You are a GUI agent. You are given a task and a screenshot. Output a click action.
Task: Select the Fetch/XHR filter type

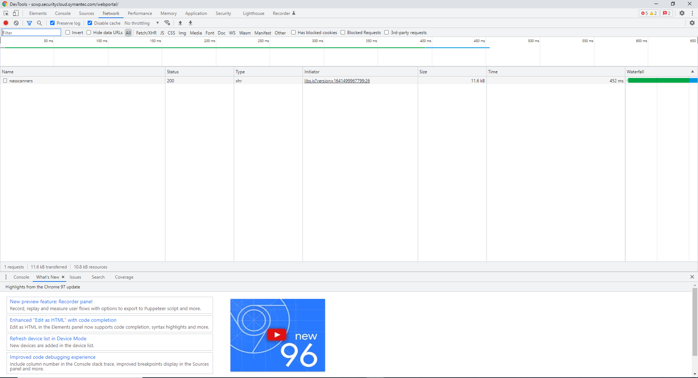click(x=146, y=33)
